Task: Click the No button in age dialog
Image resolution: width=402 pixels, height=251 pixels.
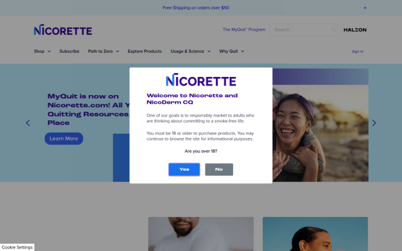Action: coord(219,169)
